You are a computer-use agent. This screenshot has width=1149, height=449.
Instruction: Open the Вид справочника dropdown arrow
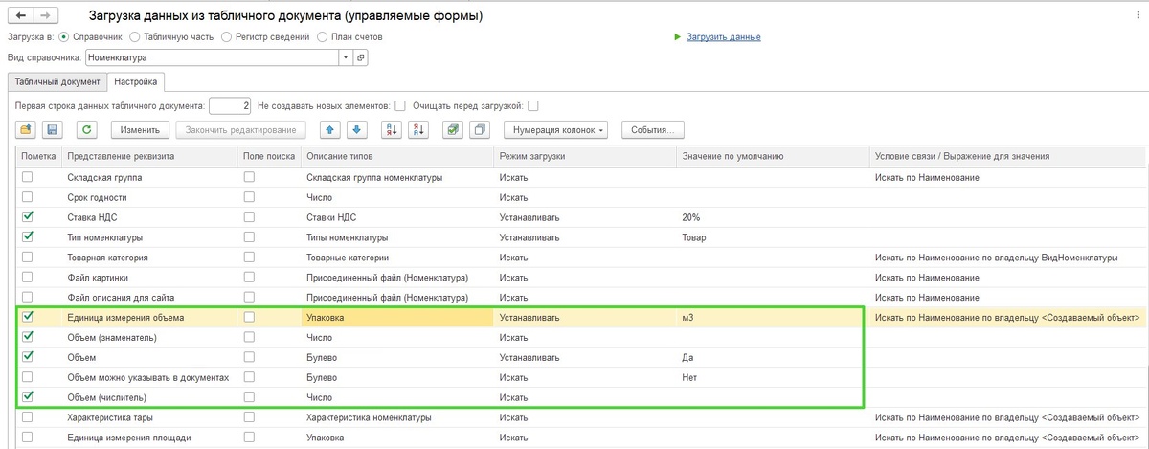tap(346, 57)
